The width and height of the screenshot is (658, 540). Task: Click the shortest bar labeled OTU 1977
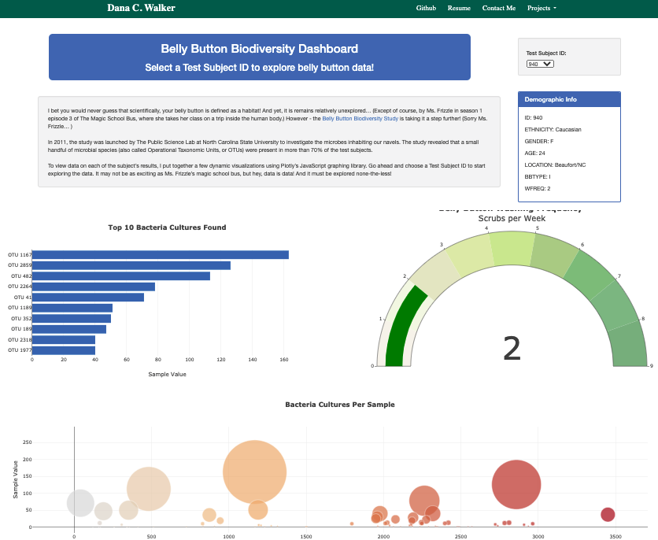tap(63, 349)
